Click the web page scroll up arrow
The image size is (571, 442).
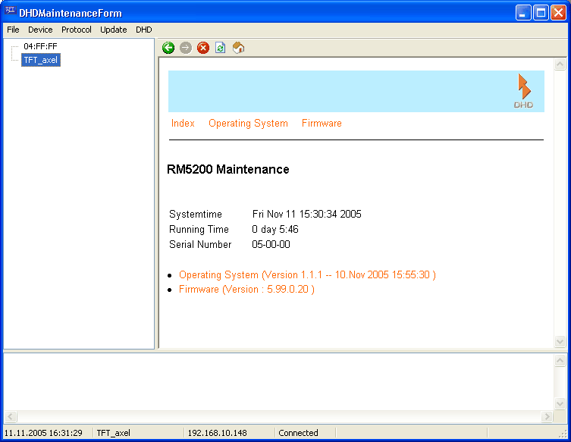click(x=560, y=64)
